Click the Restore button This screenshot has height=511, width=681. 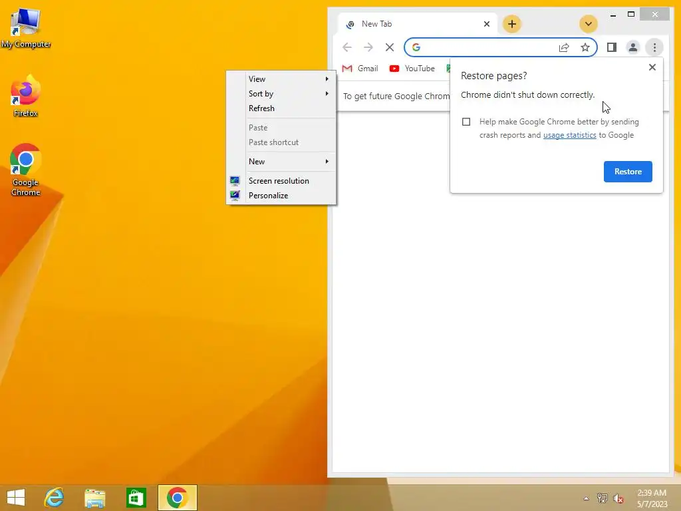628,172
